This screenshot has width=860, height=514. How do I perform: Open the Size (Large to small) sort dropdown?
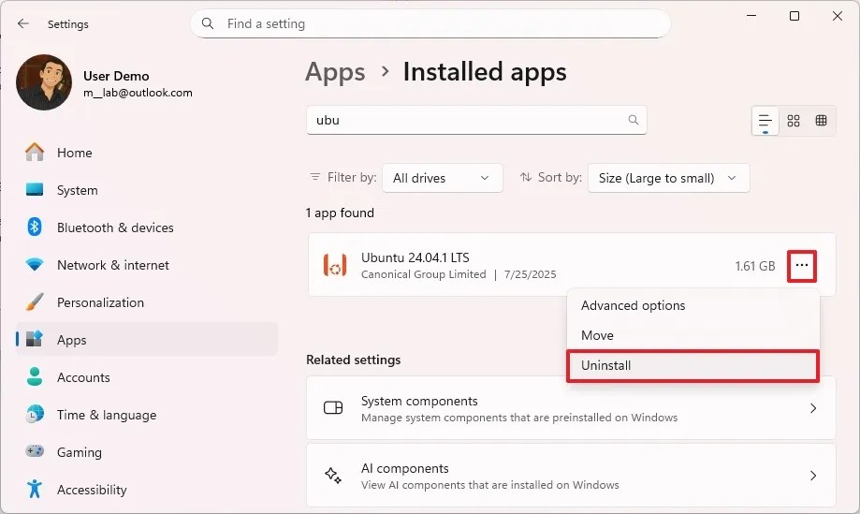pyautogui.click(x=668, y=178)
